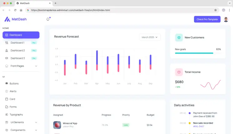Click the New Customers icon

(179, 37)
